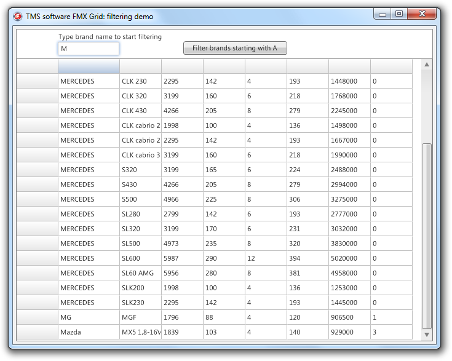
Task: Select the cell showing '394'
Action: pyautogui.click(x=307, y=258)
